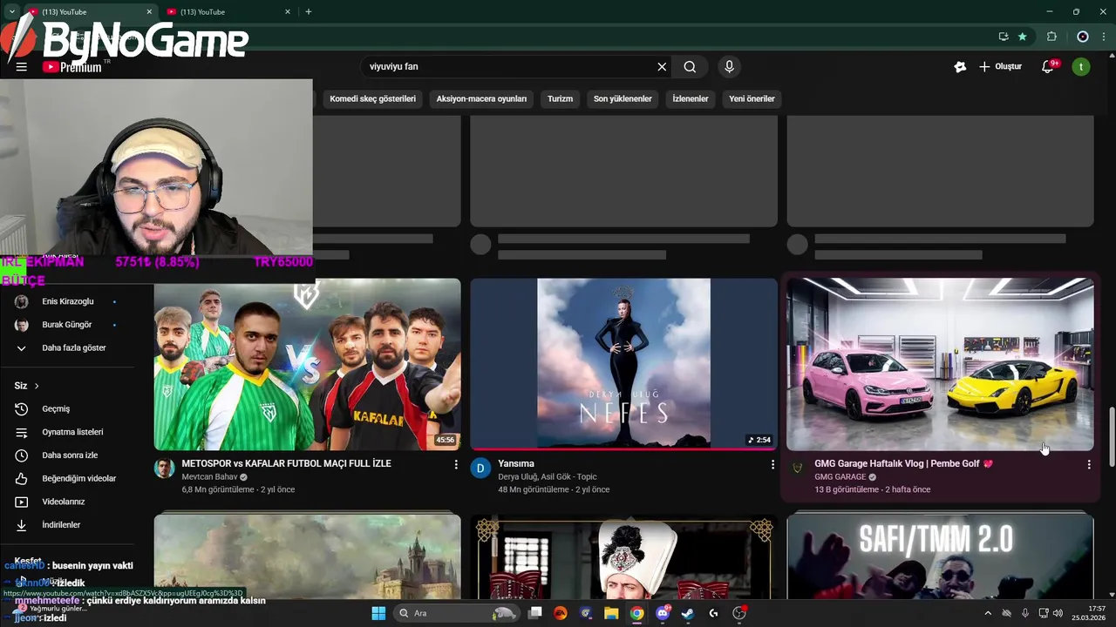The height and width of the screenshot is (627, 1116).
Task: Open the green 't' account avatar
Action: (x=1081, y=67)
